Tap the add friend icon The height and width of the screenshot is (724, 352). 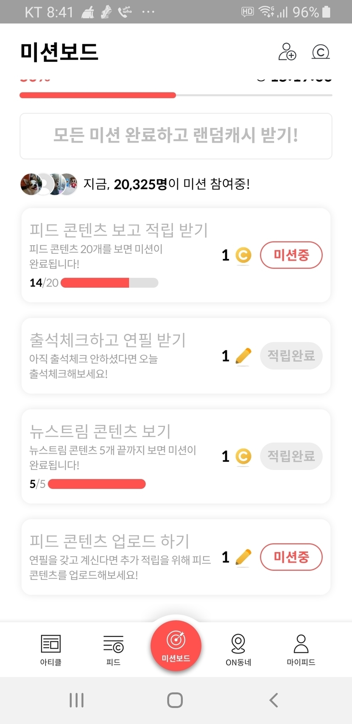pyautogui.click(x=287, y=52)
